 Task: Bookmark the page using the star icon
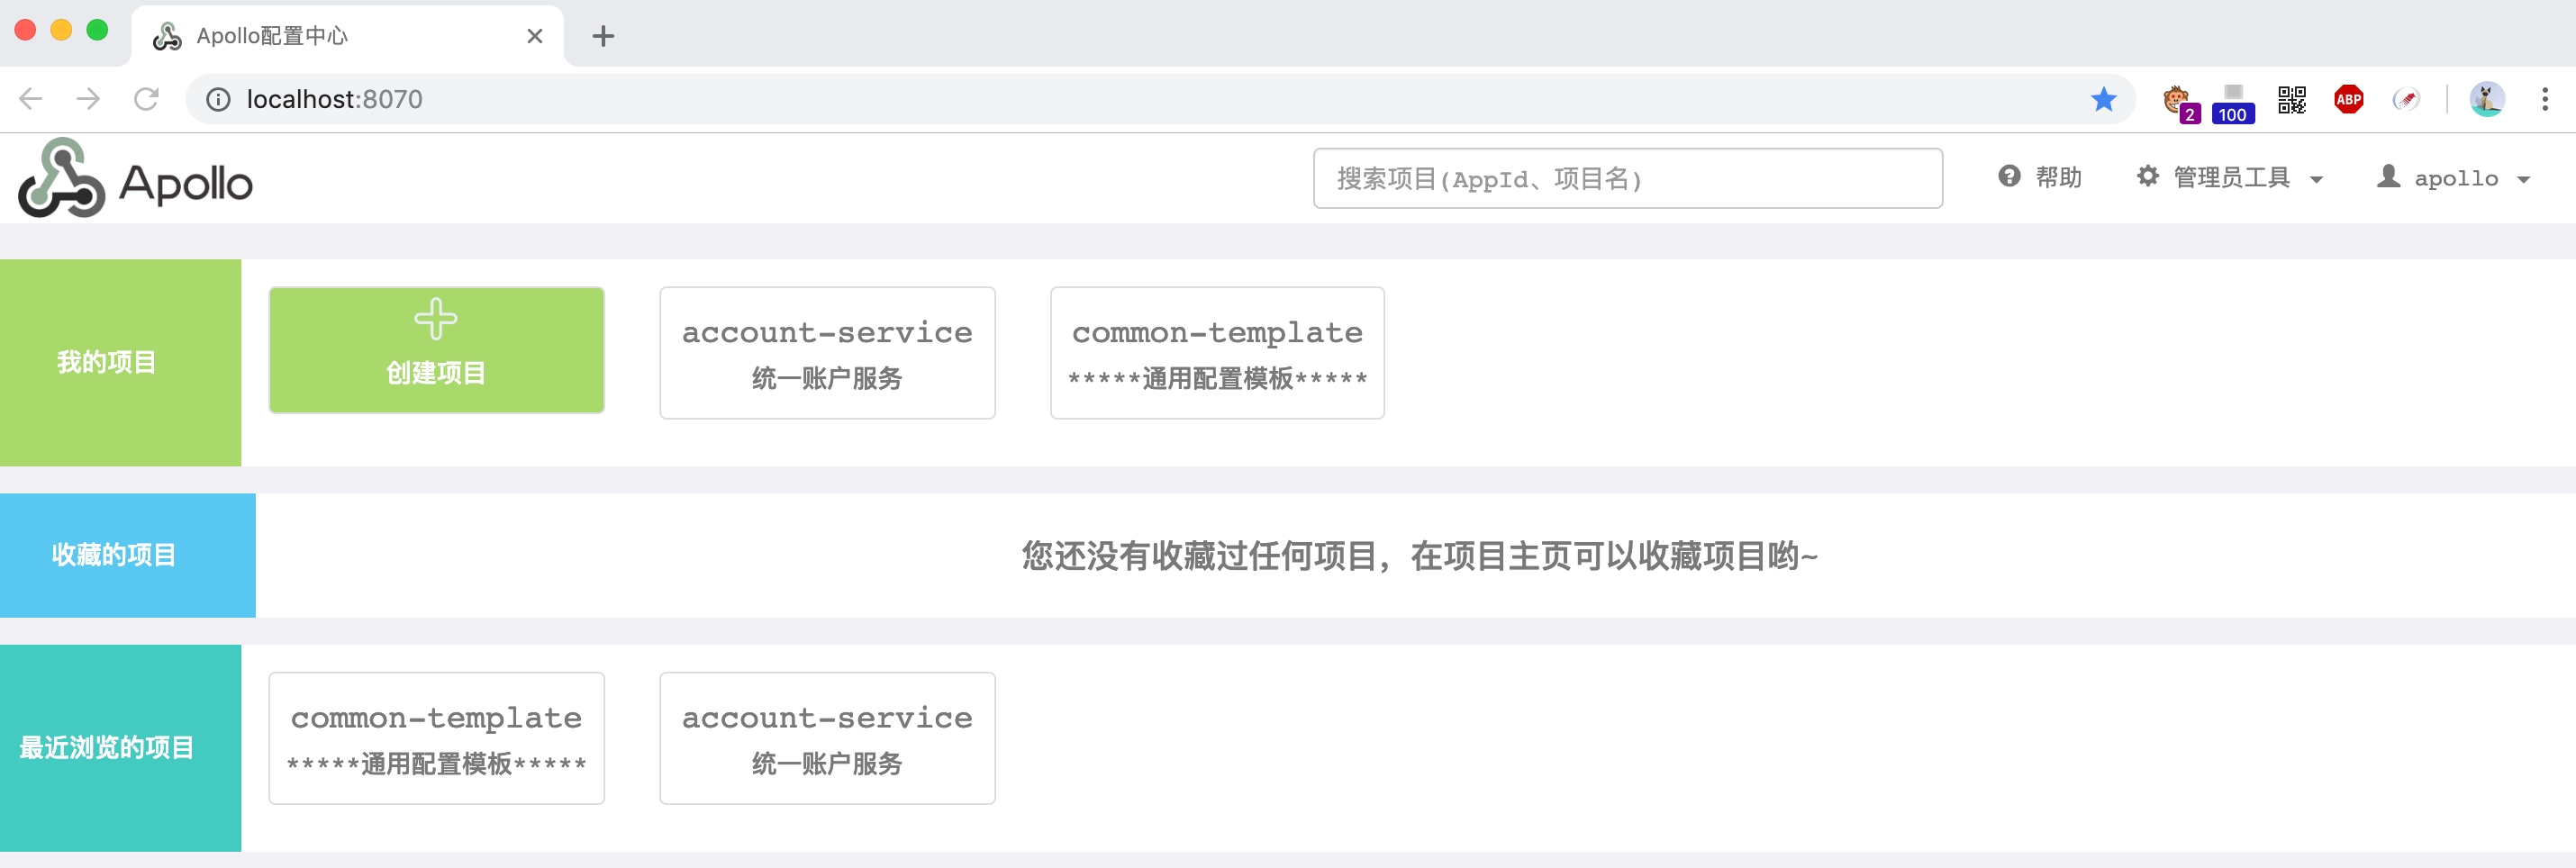coord(2103,99)
